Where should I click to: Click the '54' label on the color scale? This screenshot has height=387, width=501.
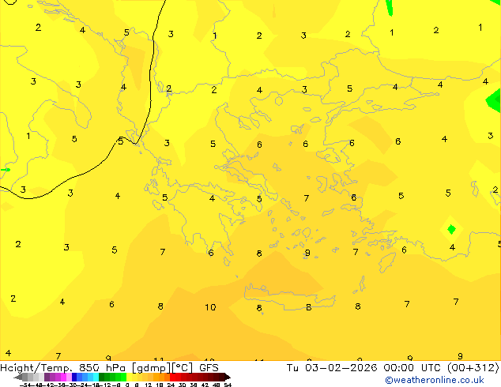(x=228, y=385)
